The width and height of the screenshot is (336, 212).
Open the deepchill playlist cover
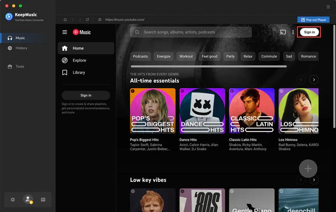pyautogui.click(x=299, y=200)
